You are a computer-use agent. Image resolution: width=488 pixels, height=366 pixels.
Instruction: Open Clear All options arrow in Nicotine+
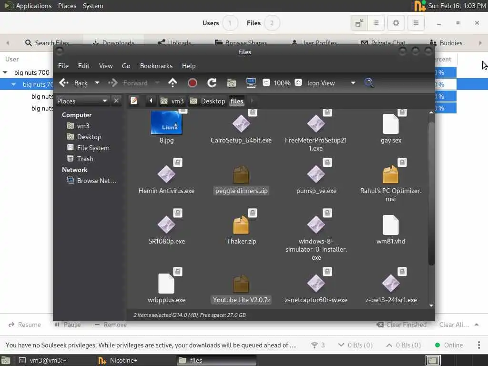click(477, 325)
